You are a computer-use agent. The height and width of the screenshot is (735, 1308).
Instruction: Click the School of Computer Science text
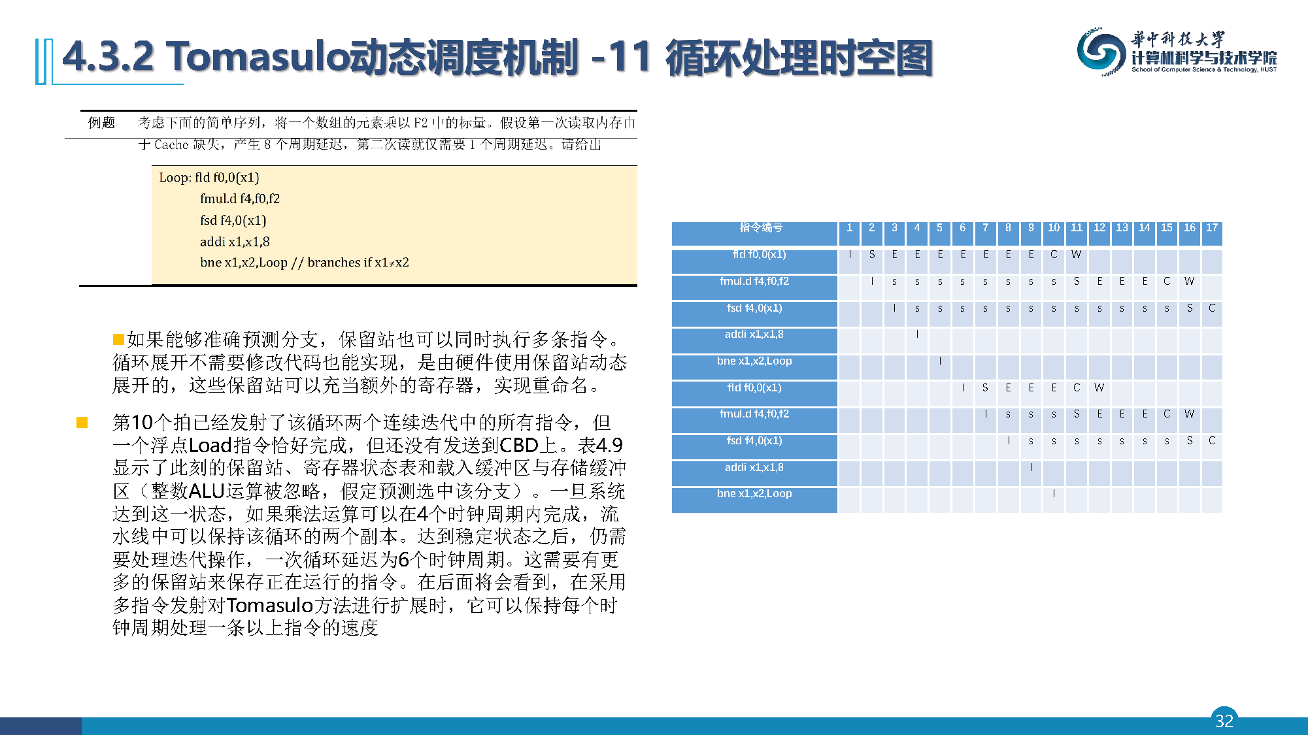tap(1203, 69)
